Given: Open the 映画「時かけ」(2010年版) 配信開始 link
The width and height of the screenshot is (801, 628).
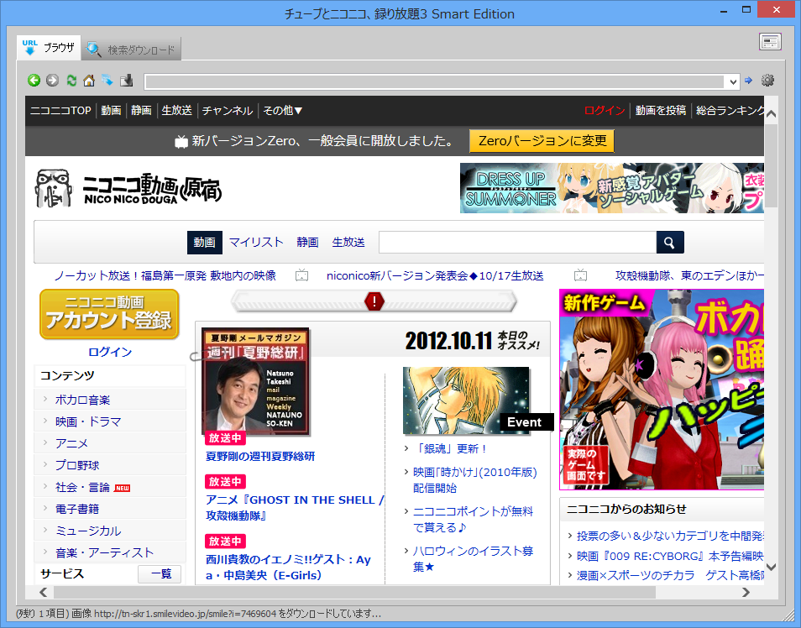Looking at the screenshot, I should pos(475,479).
